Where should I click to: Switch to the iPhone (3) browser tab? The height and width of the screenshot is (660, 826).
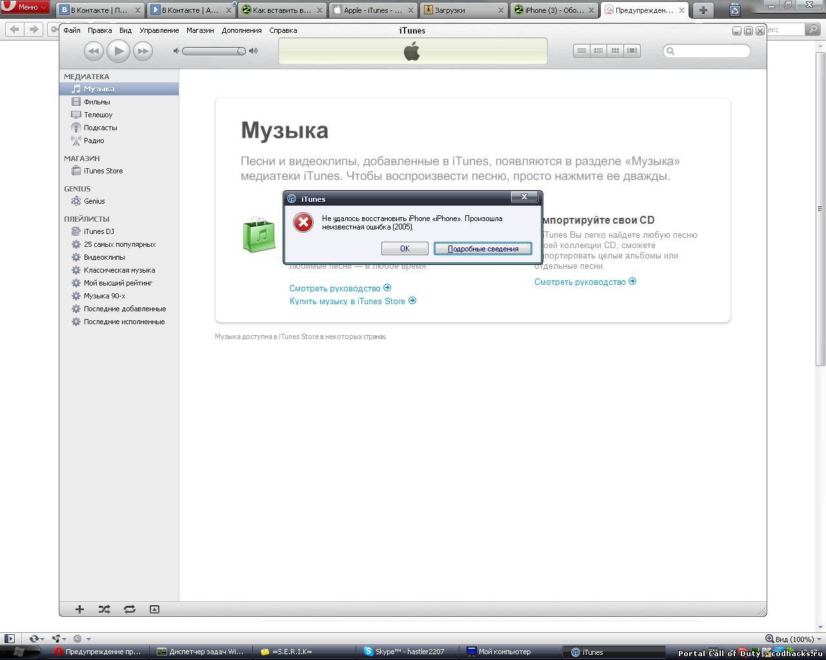(x=554, y=10)
